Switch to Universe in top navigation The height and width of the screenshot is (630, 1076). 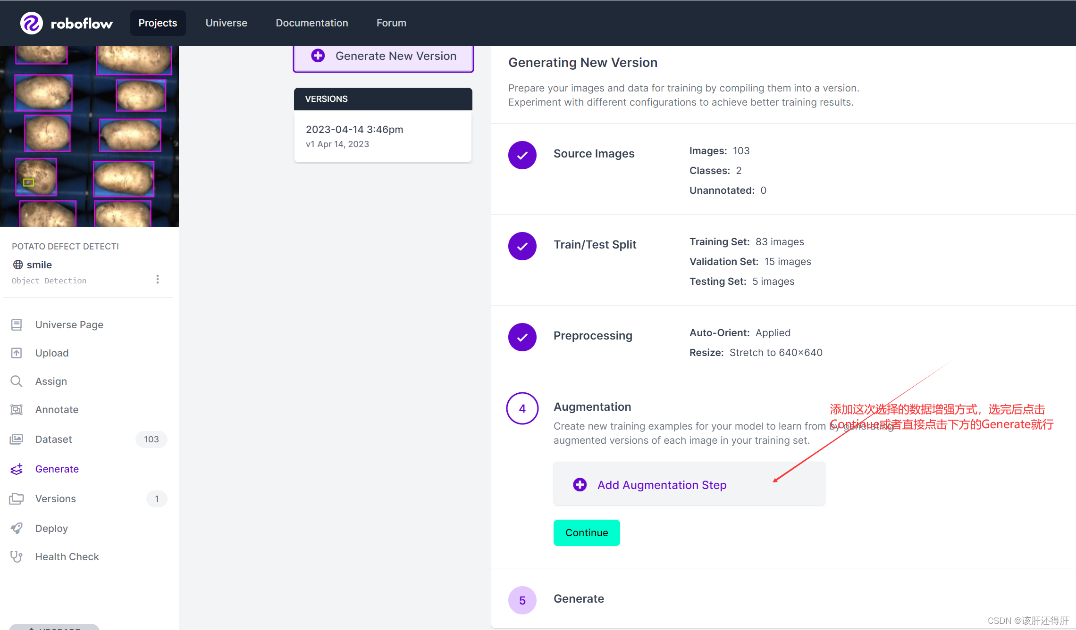[226, 23]
